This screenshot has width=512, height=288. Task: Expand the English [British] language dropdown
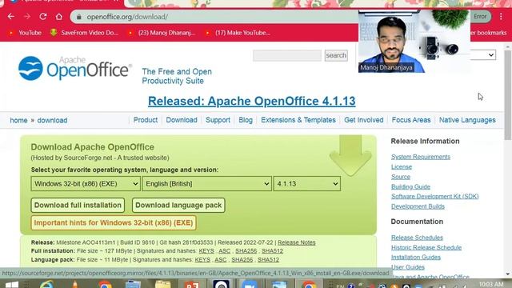207,184
